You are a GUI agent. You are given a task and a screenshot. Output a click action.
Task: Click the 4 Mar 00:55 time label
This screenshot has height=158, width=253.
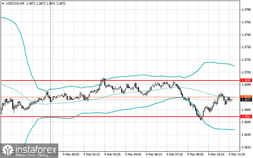(71, 154)
